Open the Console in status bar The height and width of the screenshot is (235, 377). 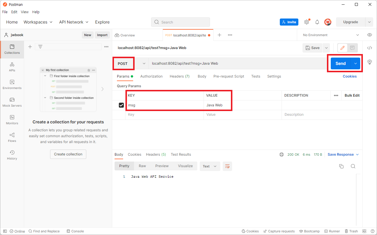[x=75, y=231]
